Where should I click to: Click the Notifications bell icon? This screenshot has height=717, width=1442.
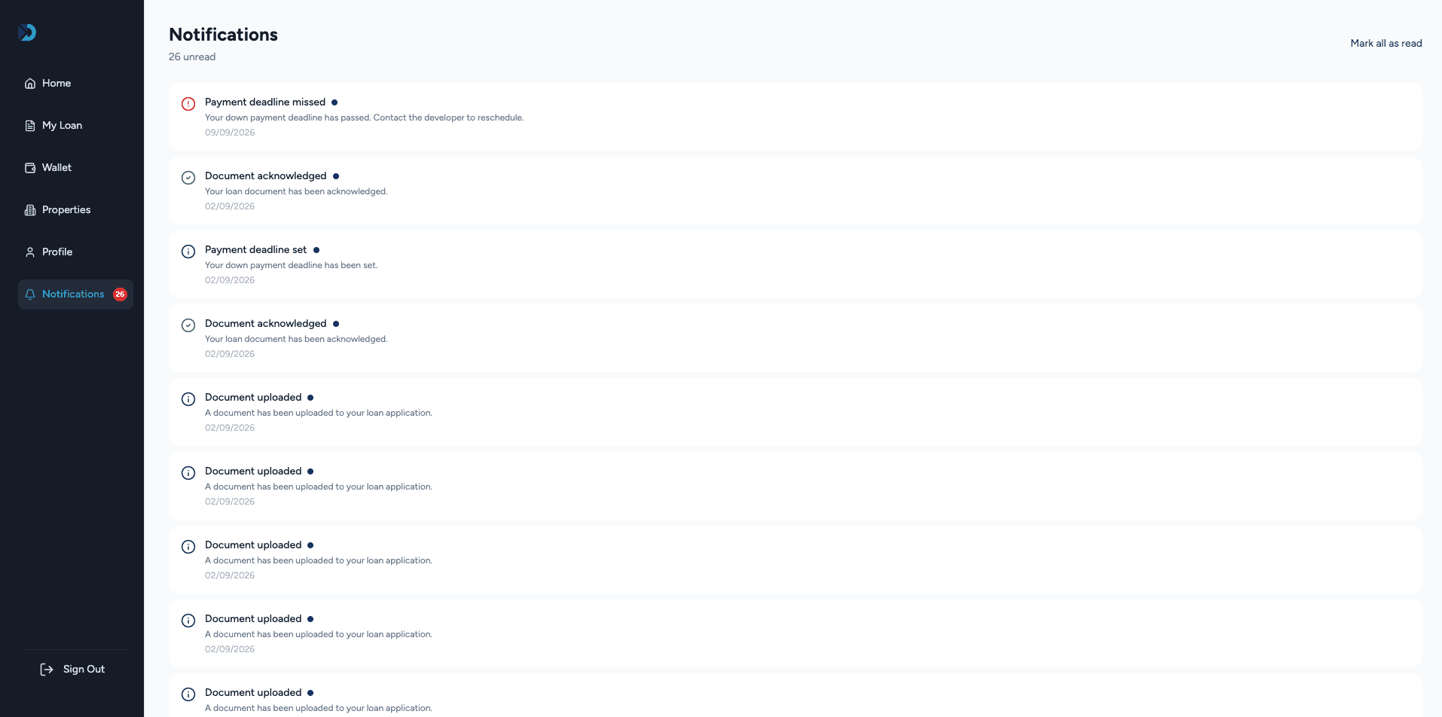pyautogui.click(x=30, y=294)
